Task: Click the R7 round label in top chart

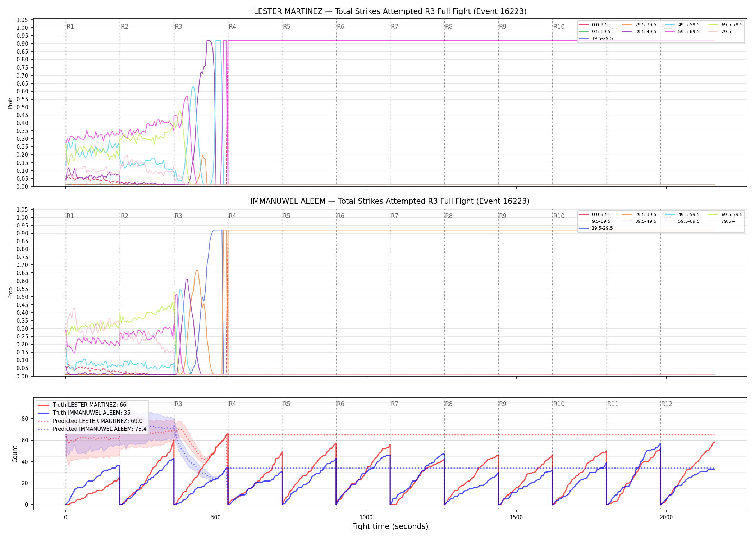Action: pos(394,27)
